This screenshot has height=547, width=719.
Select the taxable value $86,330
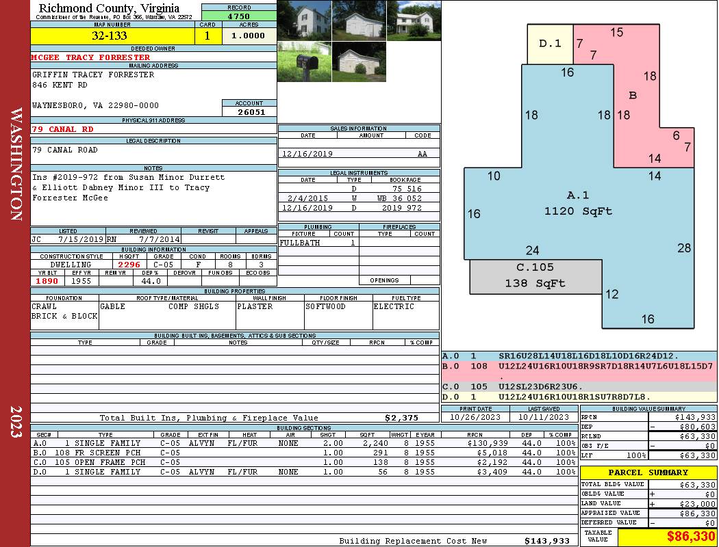(x=690, y=537)
